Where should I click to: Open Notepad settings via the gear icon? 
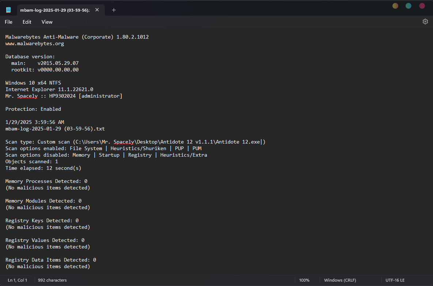pyautogui.click(x=425, y=22)
